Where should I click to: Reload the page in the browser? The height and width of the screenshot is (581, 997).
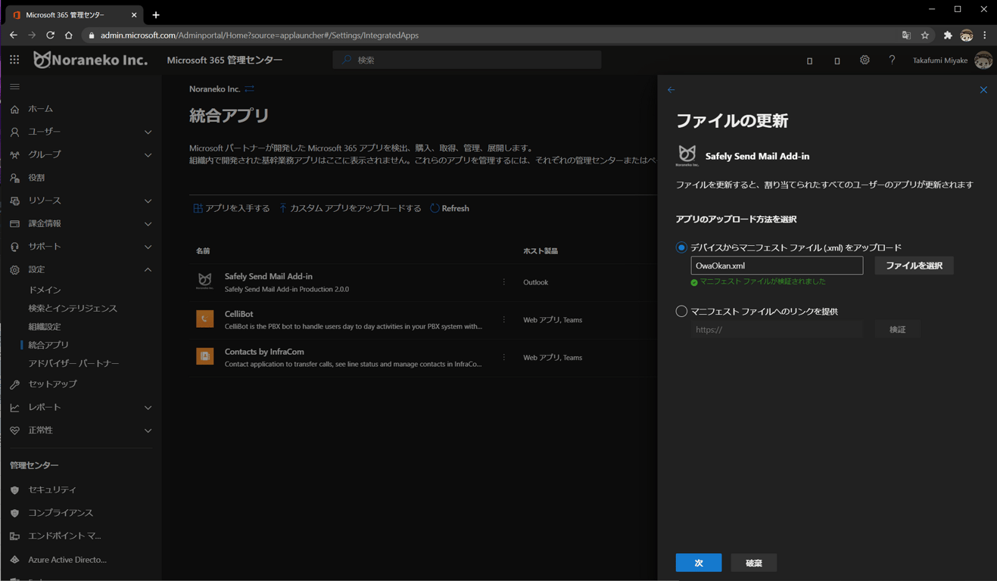tap(50, 36)
